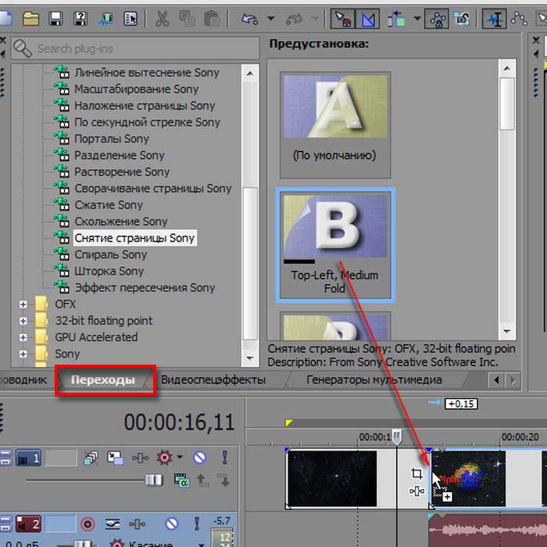This screenshot has height=547, width=547.
Task: Click the Open folder toolbar icon
Action: (31, 18)
